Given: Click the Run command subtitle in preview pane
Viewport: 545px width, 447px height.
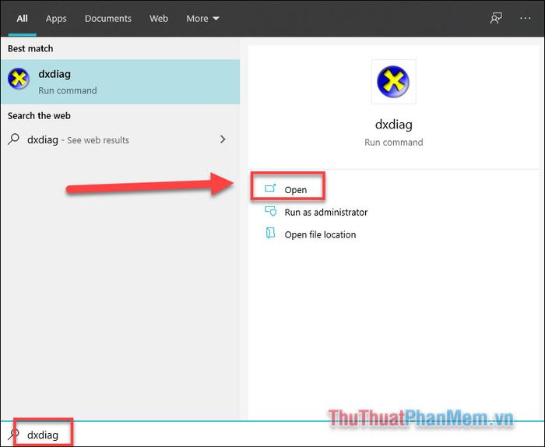Looking at the screenshot, I should 394,143.
